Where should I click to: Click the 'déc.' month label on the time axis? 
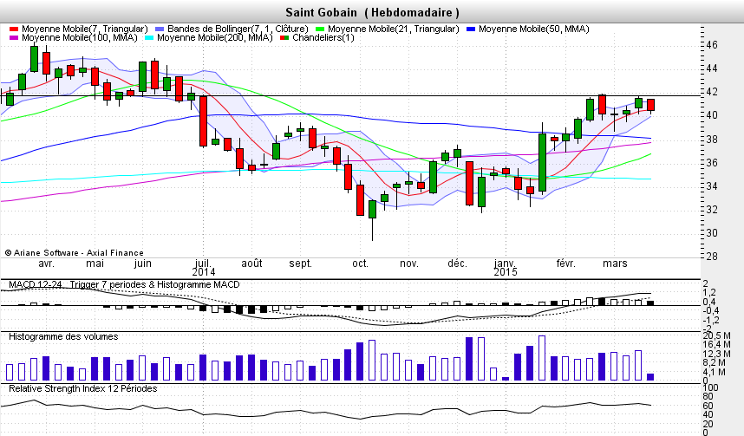[457, 264]
